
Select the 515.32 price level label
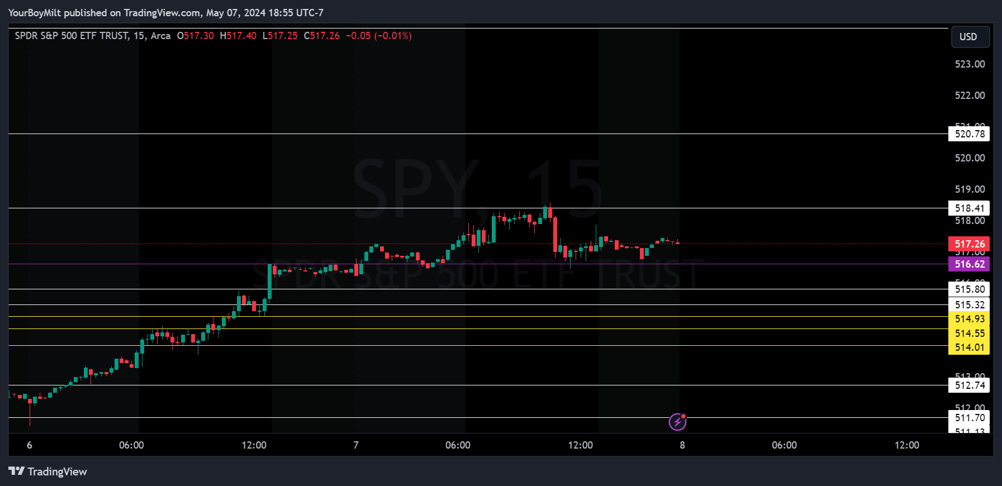[969, 305]
